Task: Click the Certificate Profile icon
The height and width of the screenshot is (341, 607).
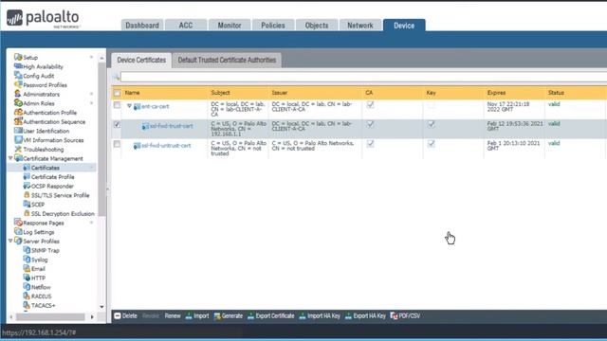Action: coord(27,177)
